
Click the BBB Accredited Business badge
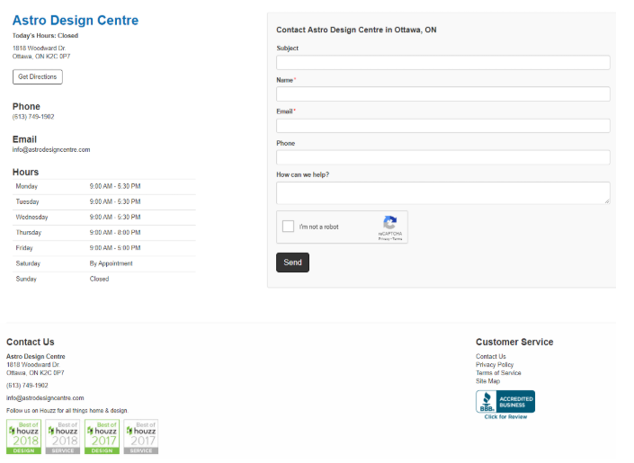(505, 402)
